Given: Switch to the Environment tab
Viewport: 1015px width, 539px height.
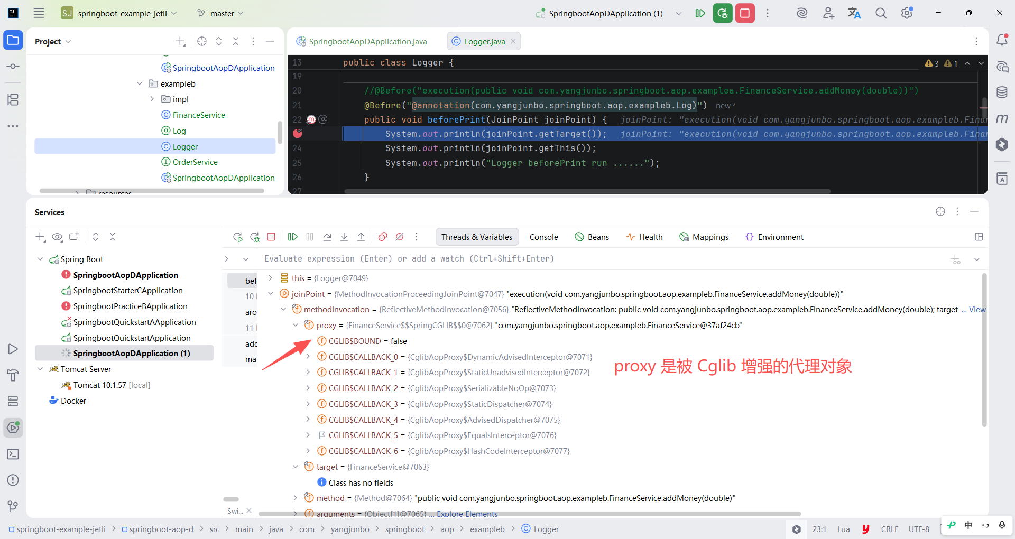Looking at the screenshot, I should coord(774,237).
